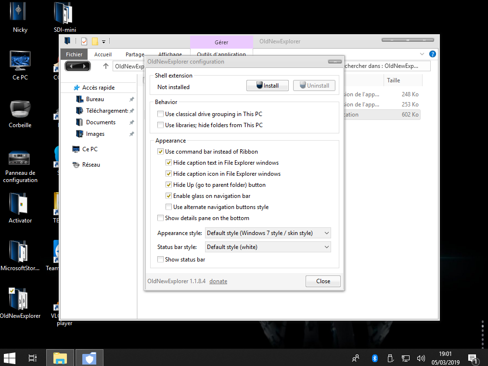Click the Install shell extension button
Screen dimensions: 488x366
point(268,85)
